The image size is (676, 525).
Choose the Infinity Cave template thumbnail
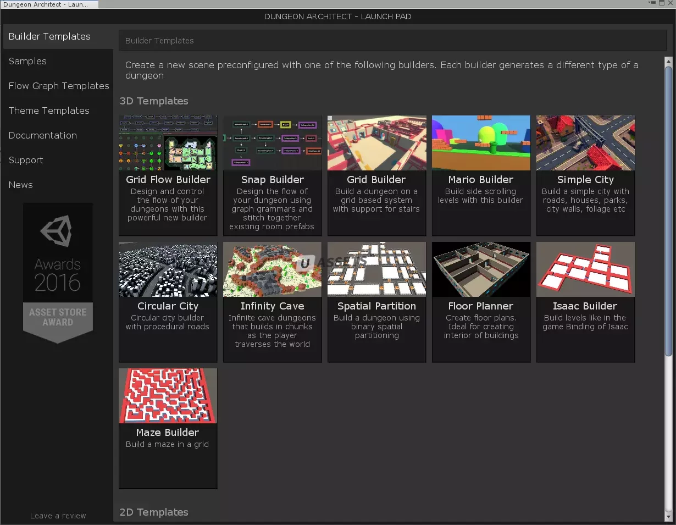point(273,269)
